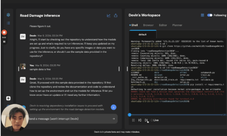The image size is (227, 136).
Task: Jump to latest message with blue down arrow
Action: 113,107
